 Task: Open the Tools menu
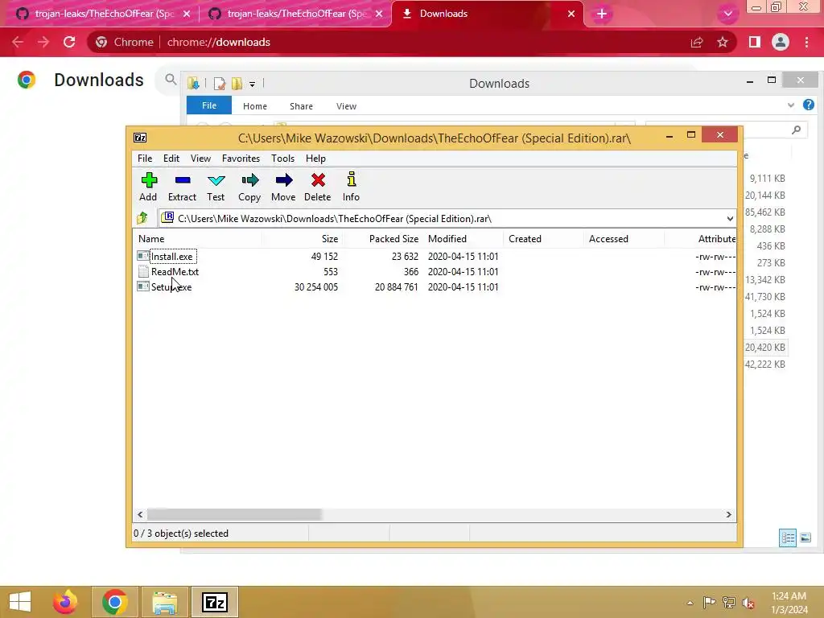(282, 159)
